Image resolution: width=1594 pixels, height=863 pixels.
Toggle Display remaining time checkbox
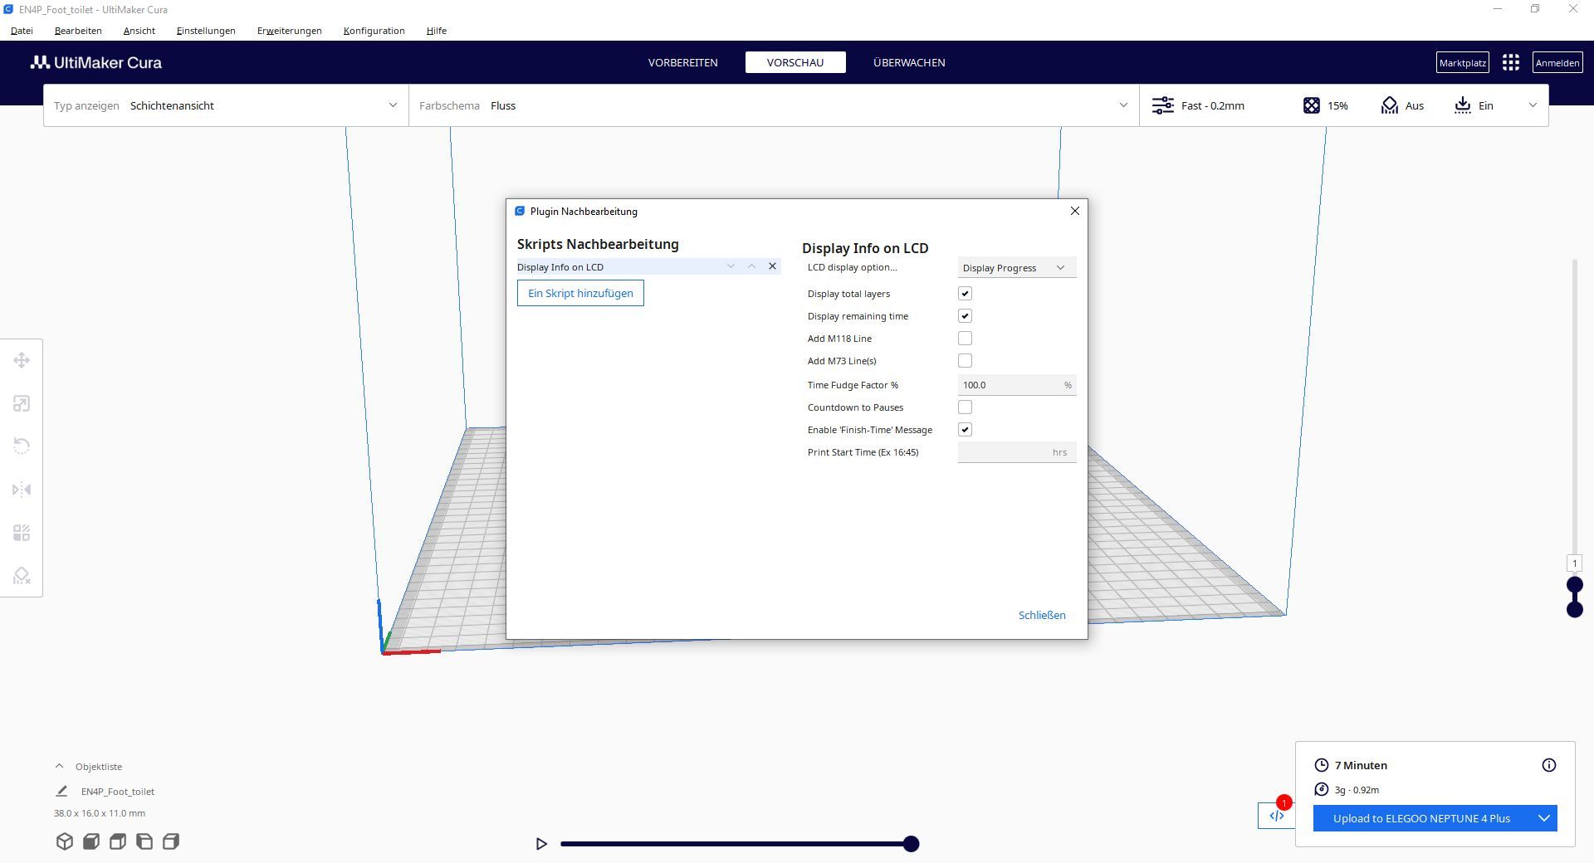click(x=965, y=316)
